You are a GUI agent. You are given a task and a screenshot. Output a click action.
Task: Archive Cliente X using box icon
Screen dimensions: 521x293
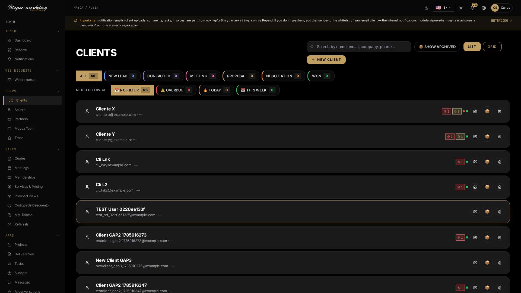(487, 112)
